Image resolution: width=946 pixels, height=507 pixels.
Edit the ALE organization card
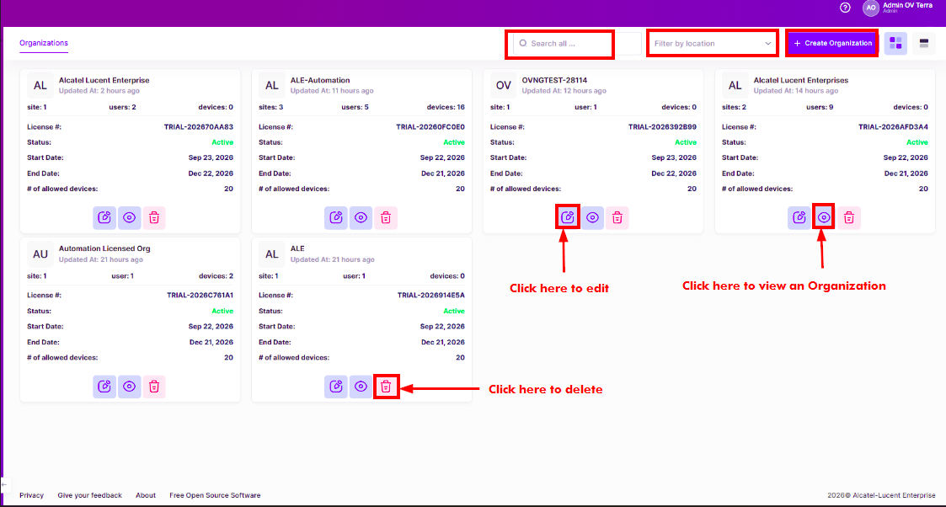336,387
